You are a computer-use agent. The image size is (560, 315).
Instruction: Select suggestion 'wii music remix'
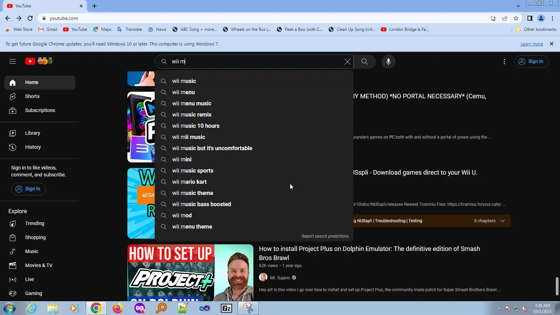point(254,115)
